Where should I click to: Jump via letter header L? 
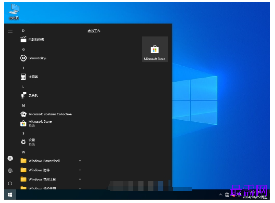pos(23,87)
